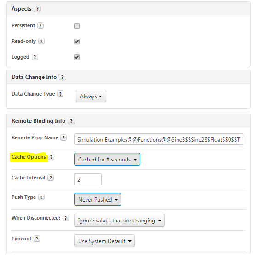Open the Persistent help question mark
The image size is (253, 257).
(x=40, y=25)
